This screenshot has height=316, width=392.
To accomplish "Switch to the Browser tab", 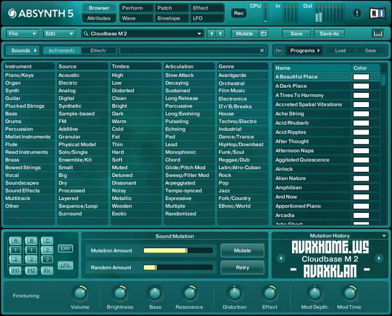I will coord(99,8).
